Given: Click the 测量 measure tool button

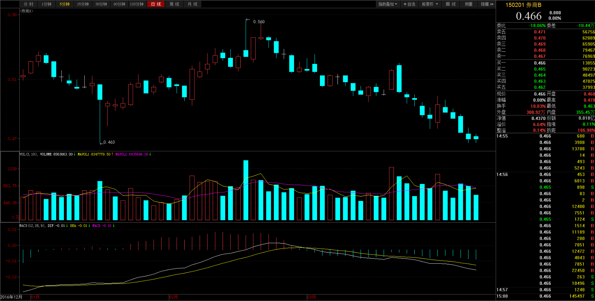Looking at the screenshot, I should coord(469,4).
